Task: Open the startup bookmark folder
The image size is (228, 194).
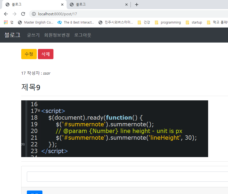Action: (x=194, y=22)
